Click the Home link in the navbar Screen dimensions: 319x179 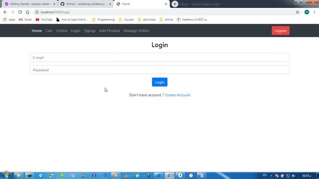click(36, 31)
